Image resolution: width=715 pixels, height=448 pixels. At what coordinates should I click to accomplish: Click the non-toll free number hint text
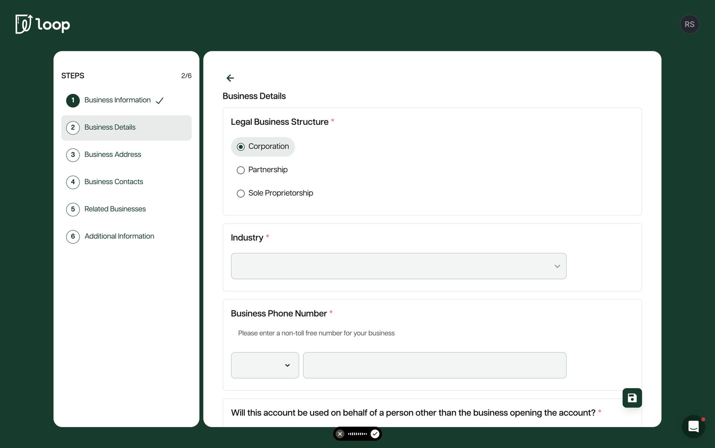pos(316,333)
